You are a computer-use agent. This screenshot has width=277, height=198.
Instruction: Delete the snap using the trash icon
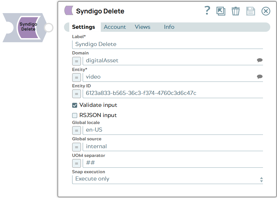pos(236,11)
